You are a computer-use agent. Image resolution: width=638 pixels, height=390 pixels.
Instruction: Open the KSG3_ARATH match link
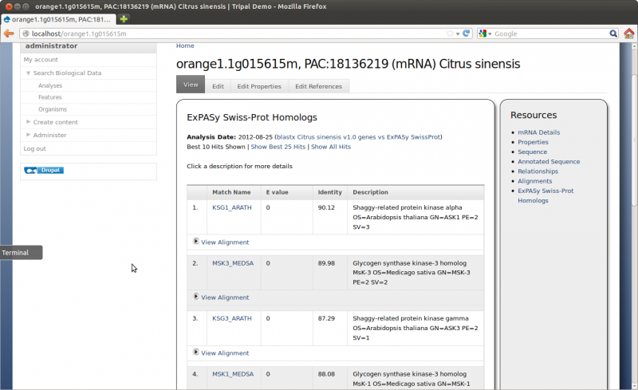click(232, 318)
